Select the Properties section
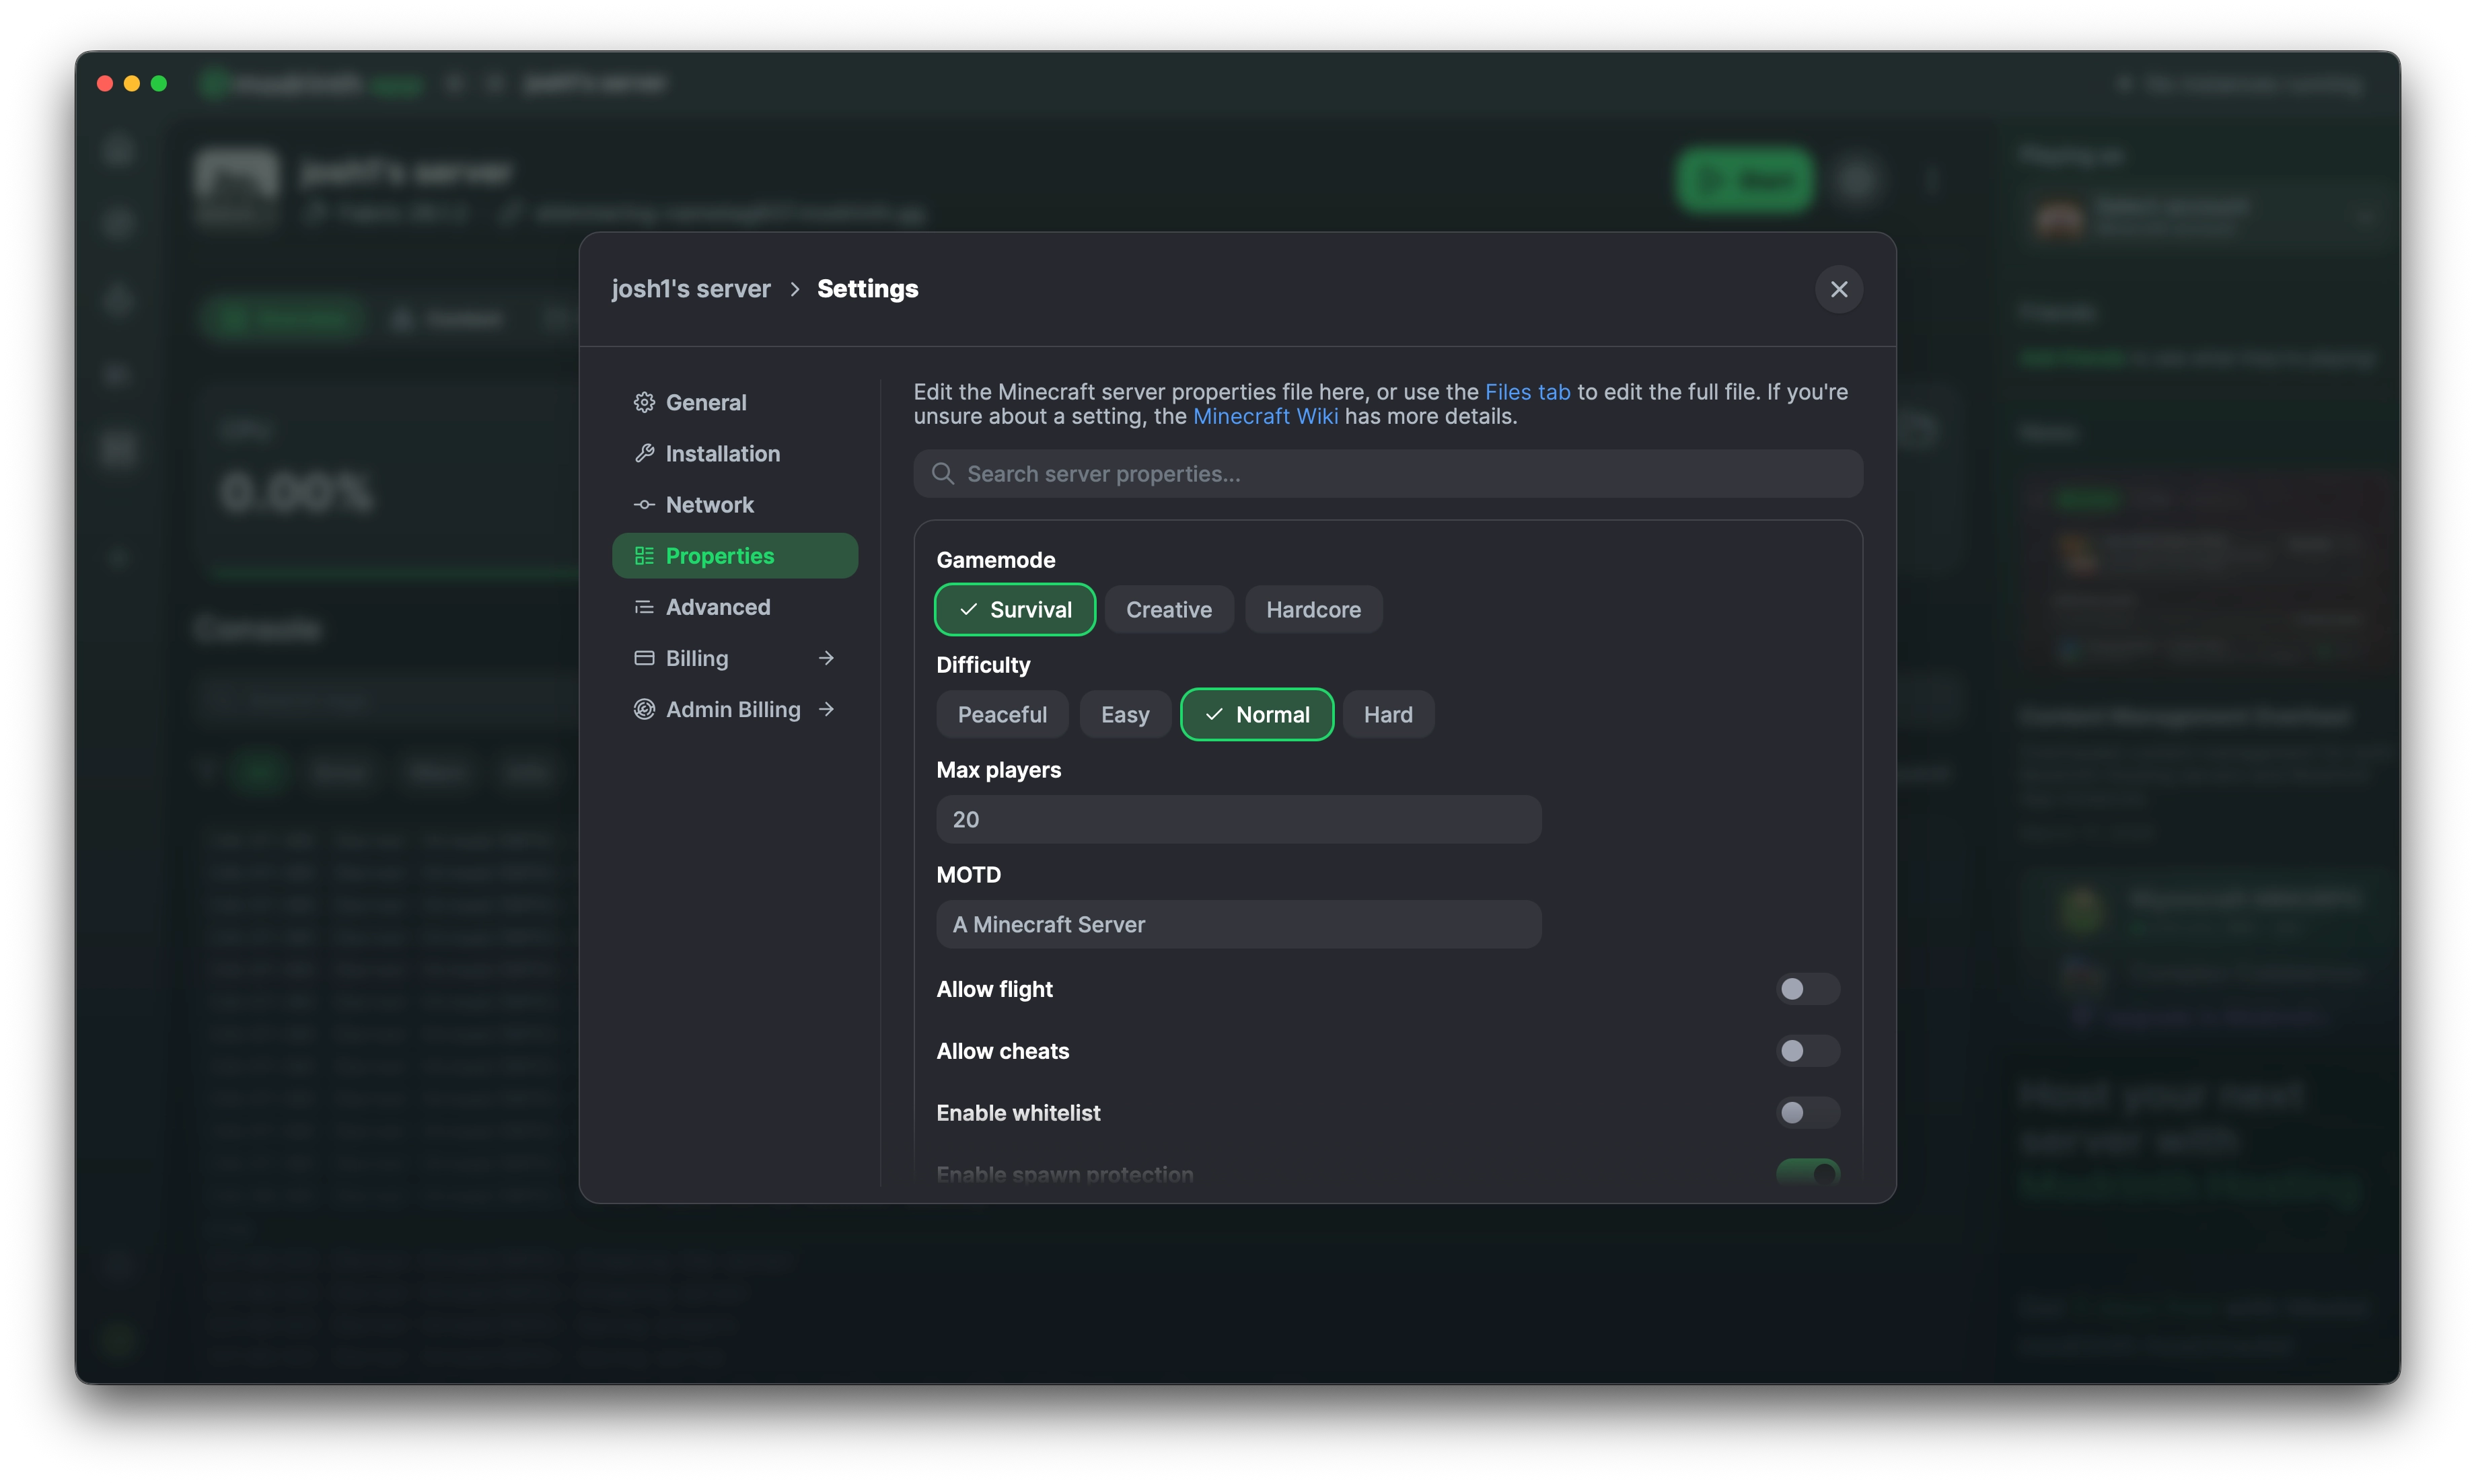Image resolution: width=2476 pixels, height=1484 pixels. tap(735, 556)
